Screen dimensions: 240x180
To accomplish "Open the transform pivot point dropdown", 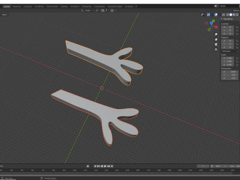I will (97, 10).
